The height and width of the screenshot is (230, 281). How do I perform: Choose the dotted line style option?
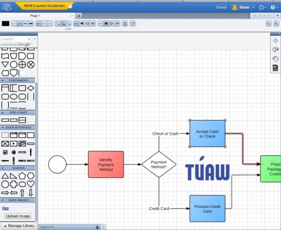point(44,24)
